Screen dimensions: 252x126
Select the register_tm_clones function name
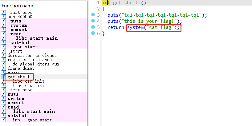30,60
